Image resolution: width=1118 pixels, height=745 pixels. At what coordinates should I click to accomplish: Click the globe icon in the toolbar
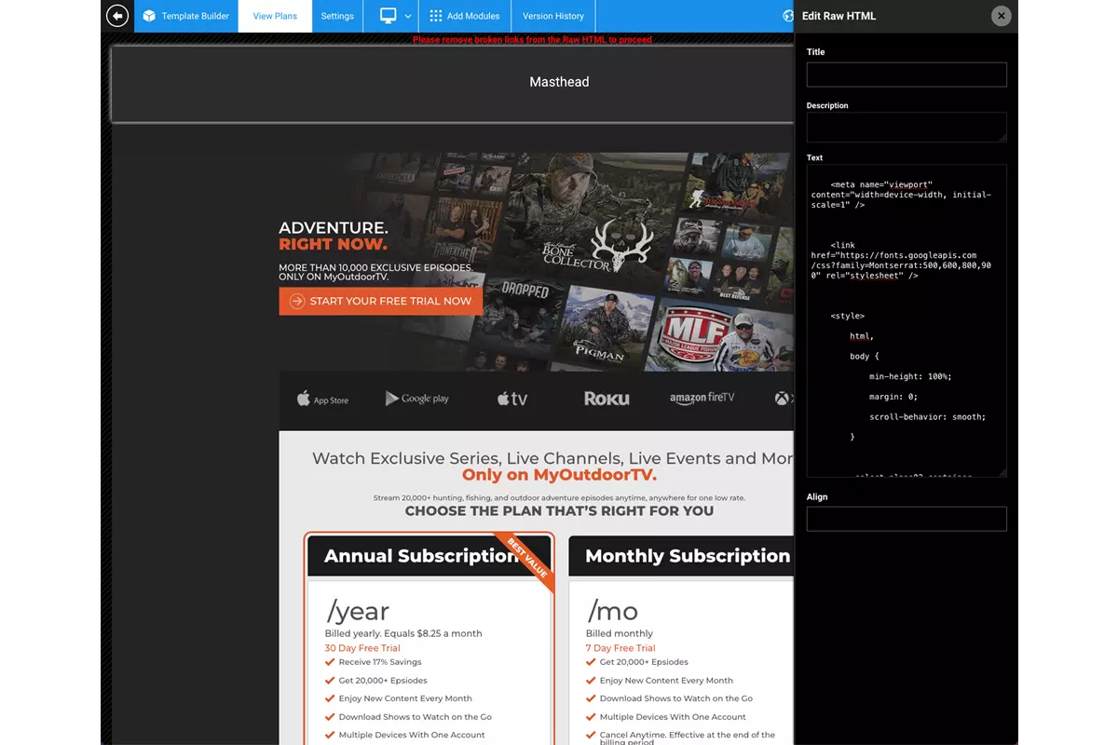coord(788,16)
